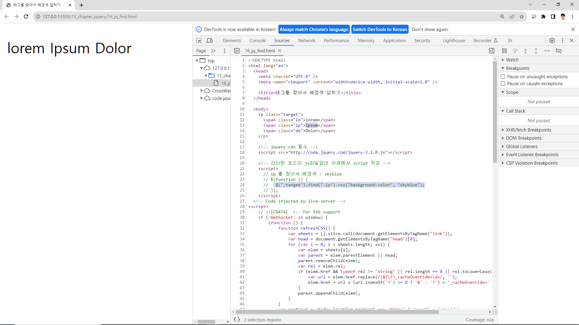Switch to the Network tab
This screenshot has width=579, height=325.
(x=307, y=41)
